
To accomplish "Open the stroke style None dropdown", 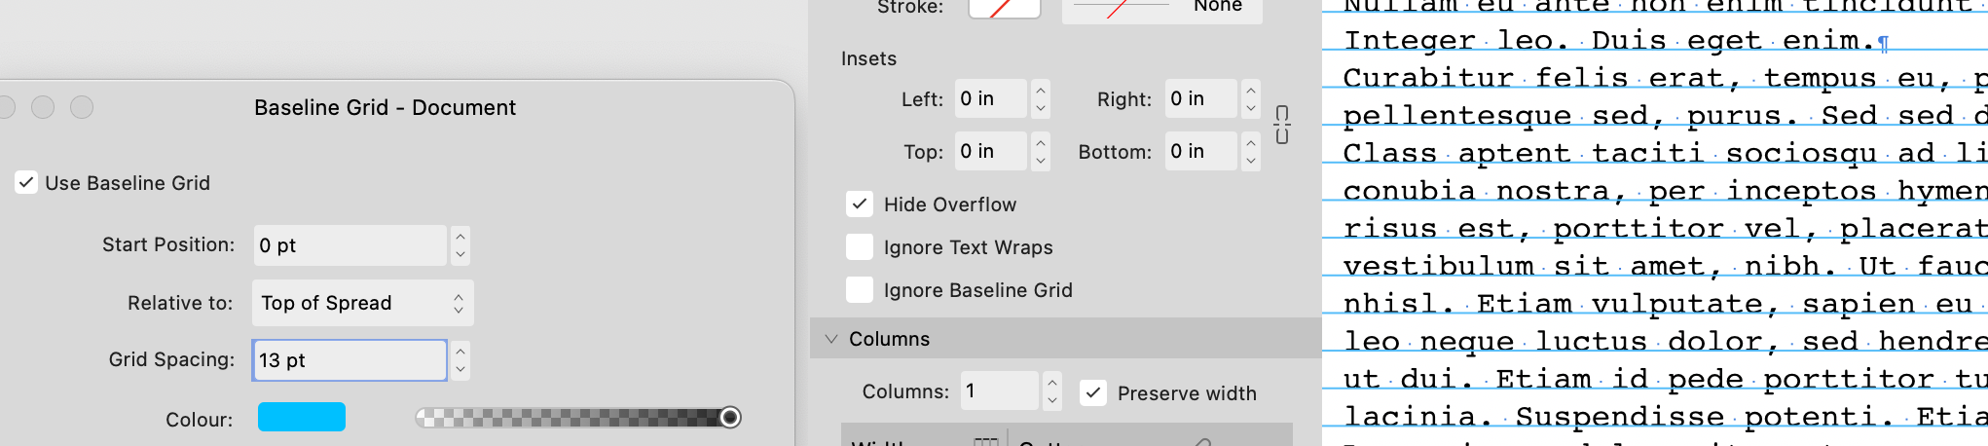I will [1162, 9].
